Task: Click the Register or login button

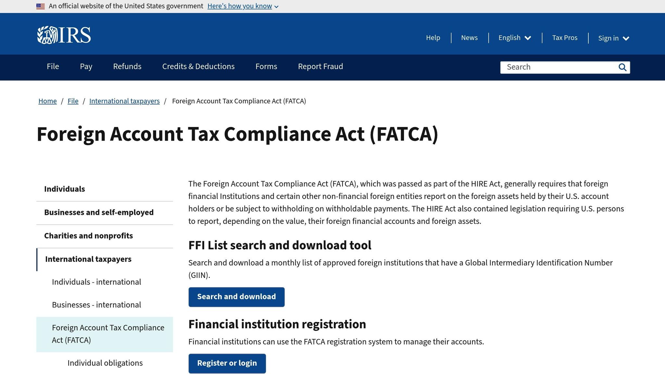Action: pos(227,363)
